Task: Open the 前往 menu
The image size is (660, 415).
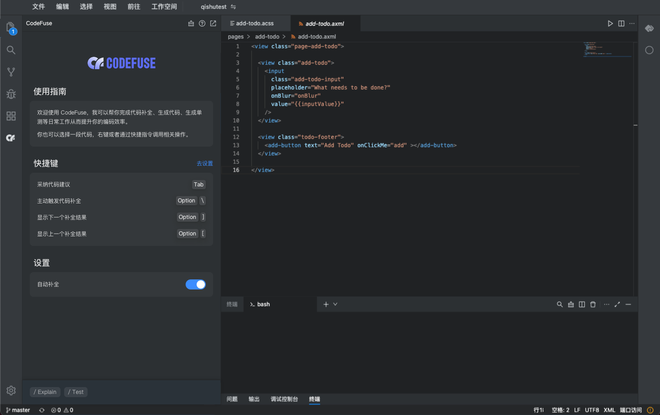Action: coord(134,7)
